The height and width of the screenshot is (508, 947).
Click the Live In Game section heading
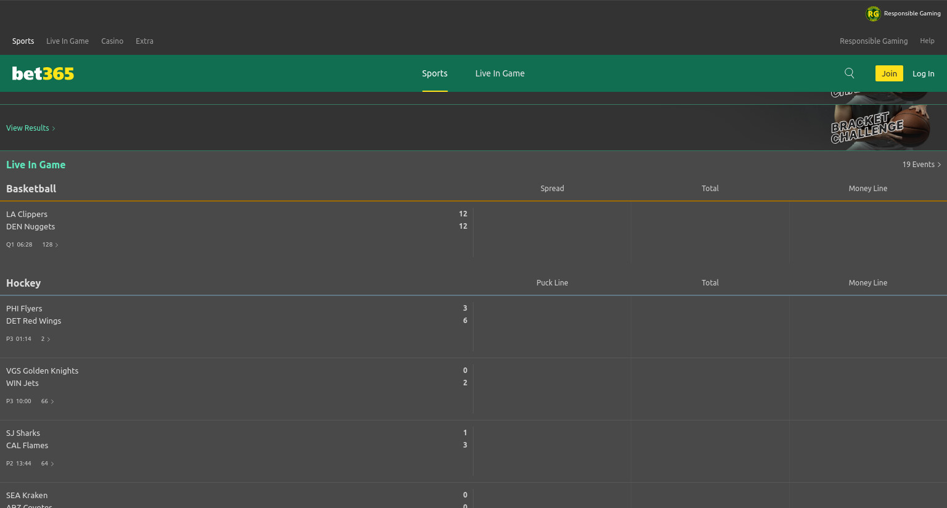tap(36, 165)
